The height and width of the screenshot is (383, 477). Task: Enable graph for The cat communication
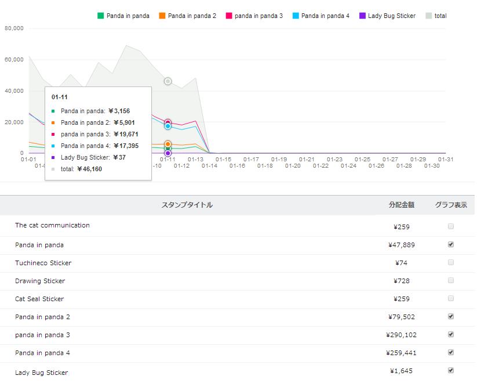coord(451,226)
